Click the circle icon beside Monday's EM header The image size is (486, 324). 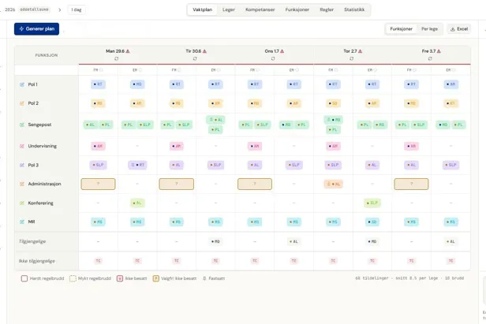pos(140,70)
